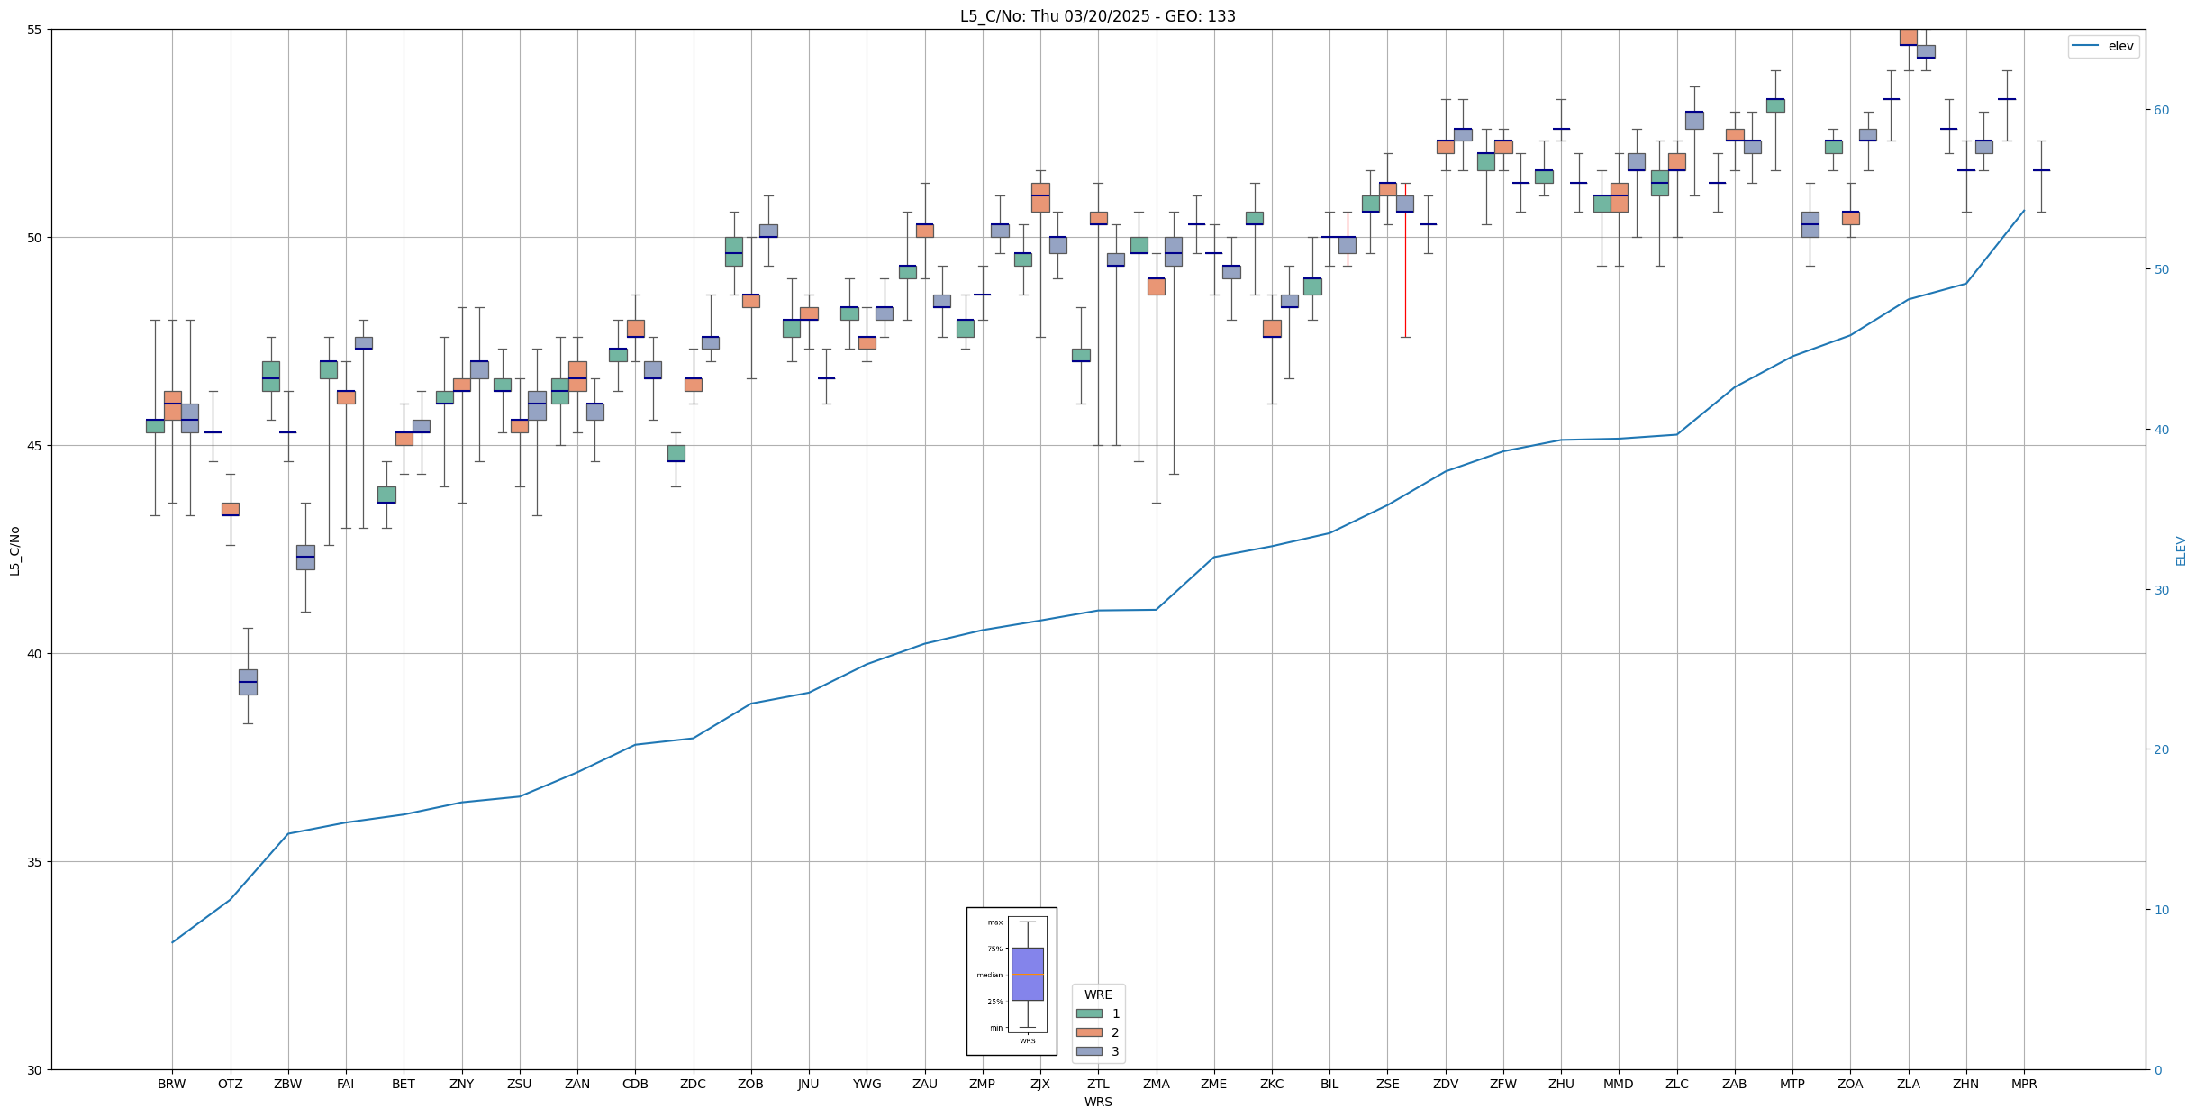This screenshot has height=1117, width=2196.
Task: Click the WRE legend title
Action: point(1097,994)
